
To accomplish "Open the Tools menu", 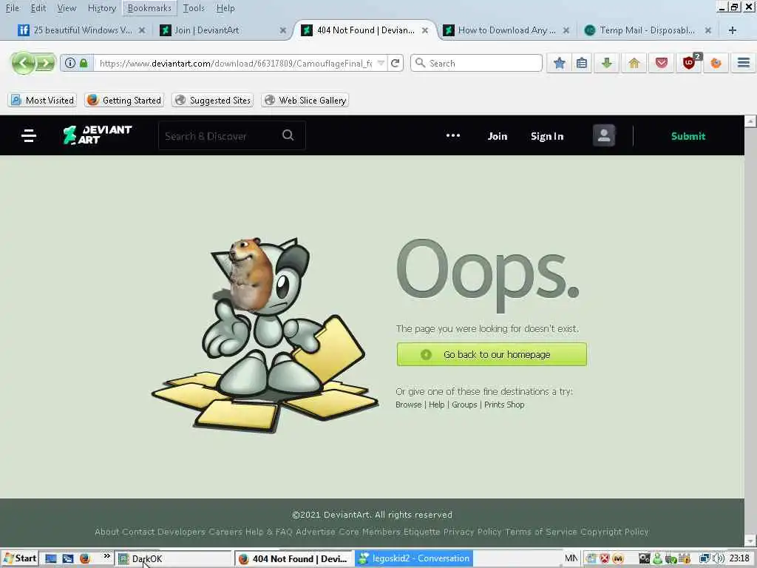I will pos(194,7).
